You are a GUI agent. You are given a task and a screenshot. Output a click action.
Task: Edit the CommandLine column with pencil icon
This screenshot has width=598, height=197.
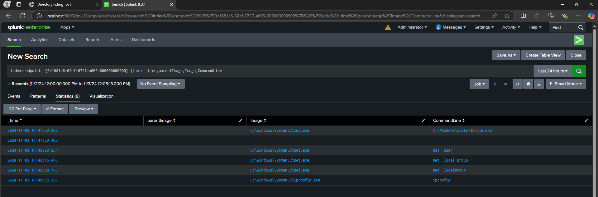pyautogui.click(x=586, y=121)
